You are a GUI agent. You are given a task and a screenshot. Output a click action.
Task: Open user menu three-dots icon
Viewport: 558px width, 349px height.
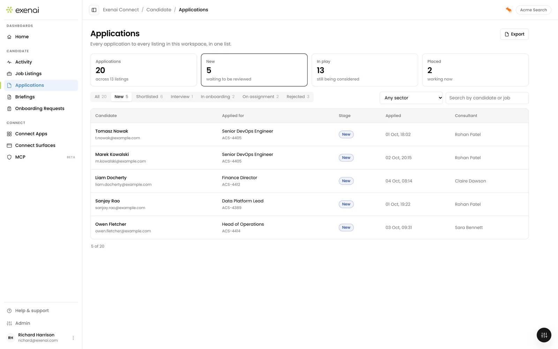[73, 338]
